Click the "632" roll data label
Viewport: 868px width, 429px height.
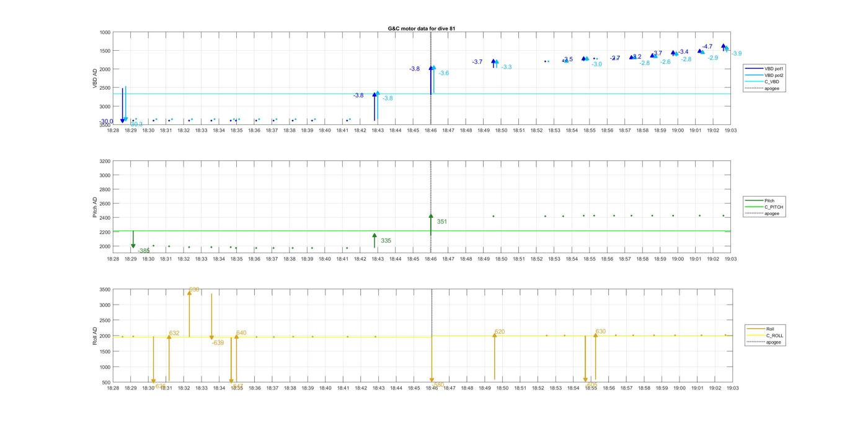click(x=174, y=333)
